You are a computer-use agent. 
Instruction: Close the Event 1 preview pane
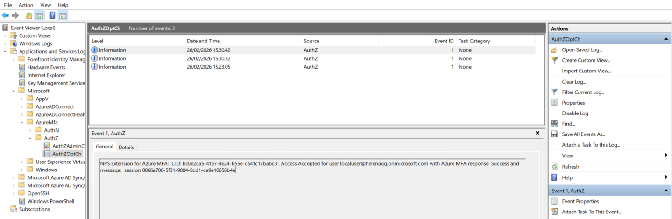pyautogui.click(x=537, y=133)
